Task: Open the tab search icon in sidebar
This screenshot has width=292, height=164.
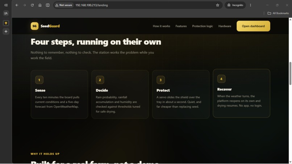Action: (6, 13)
